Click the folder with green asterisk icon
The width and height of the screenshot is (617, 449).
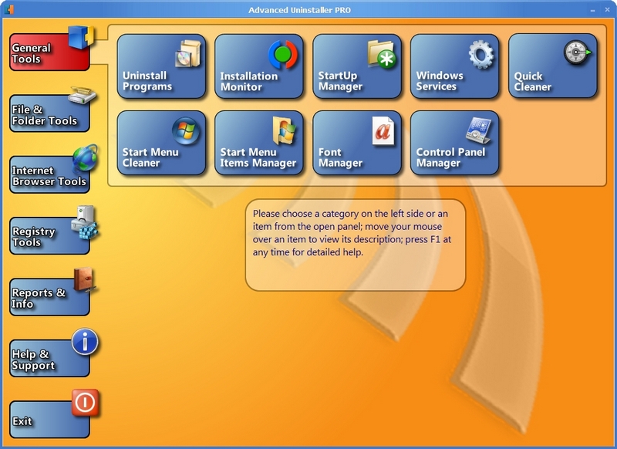click(x=382, y=54)
